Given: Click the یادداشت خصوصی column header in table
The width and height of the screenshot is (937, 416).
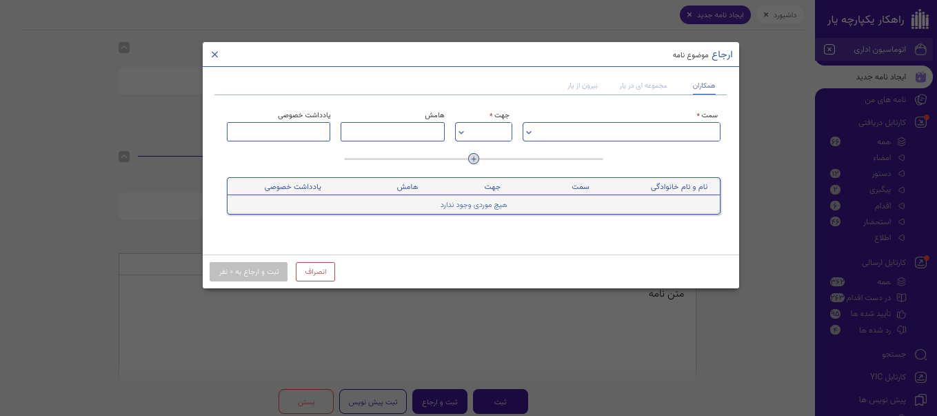Looking at the screenshot, I should pos(293,187).
